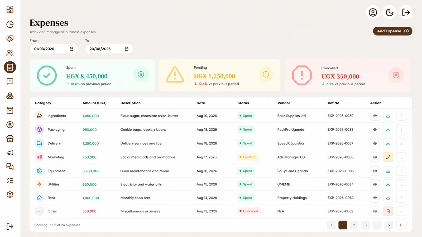This screenshot has width=422, height=237.
Task: View details of the Utilities expense
Action: [x=375, y=184]
